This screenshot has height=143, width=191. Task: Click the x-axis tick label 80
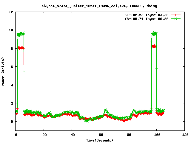click(x=129, y=135)
